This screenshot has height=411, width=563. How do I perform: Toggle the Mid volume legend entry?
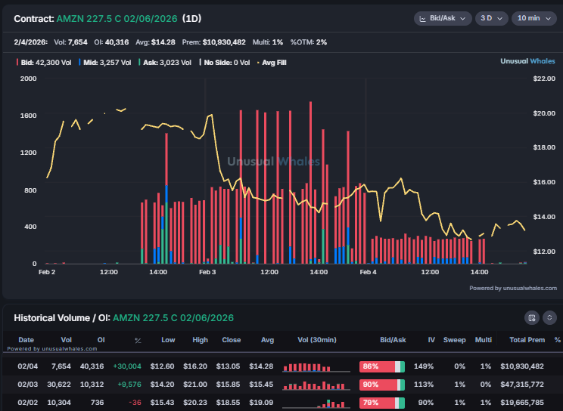point(105,63)
